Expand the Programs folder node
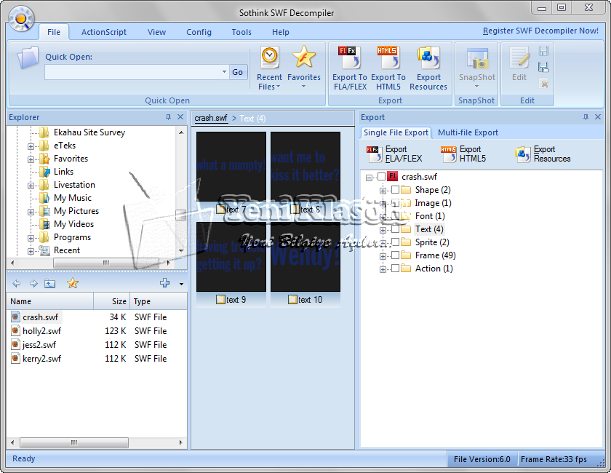Image resolution: width=611 pixels, height=473 pixels. coord(31,237)
